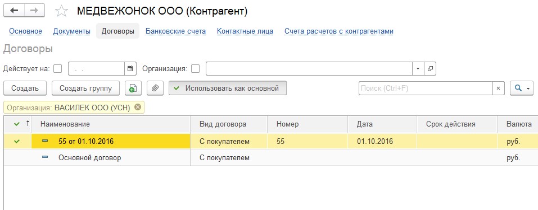
Task: Go back with the left arrow button
Action: click(x=14, y=11)
